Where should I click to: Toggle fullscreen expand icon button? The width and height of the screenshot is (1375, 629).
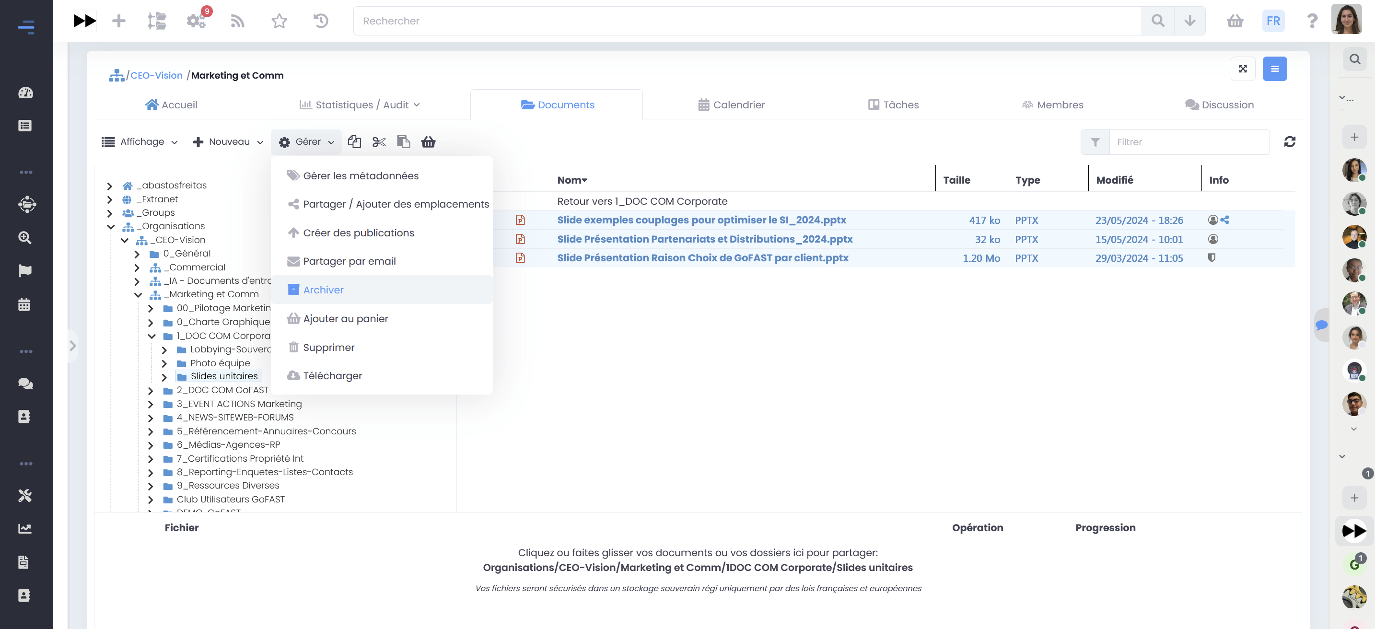[x=1243, y=69]
